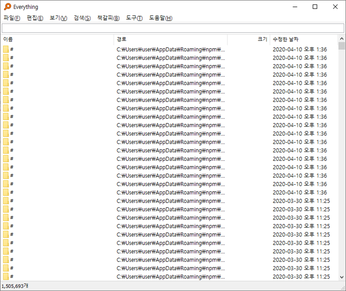
Task: Sort results by the 경로 column header
Action: 171,39
